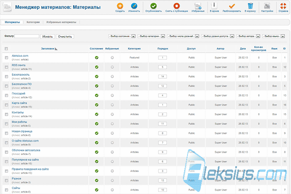Sort by the Дата column header

[243, 48]
